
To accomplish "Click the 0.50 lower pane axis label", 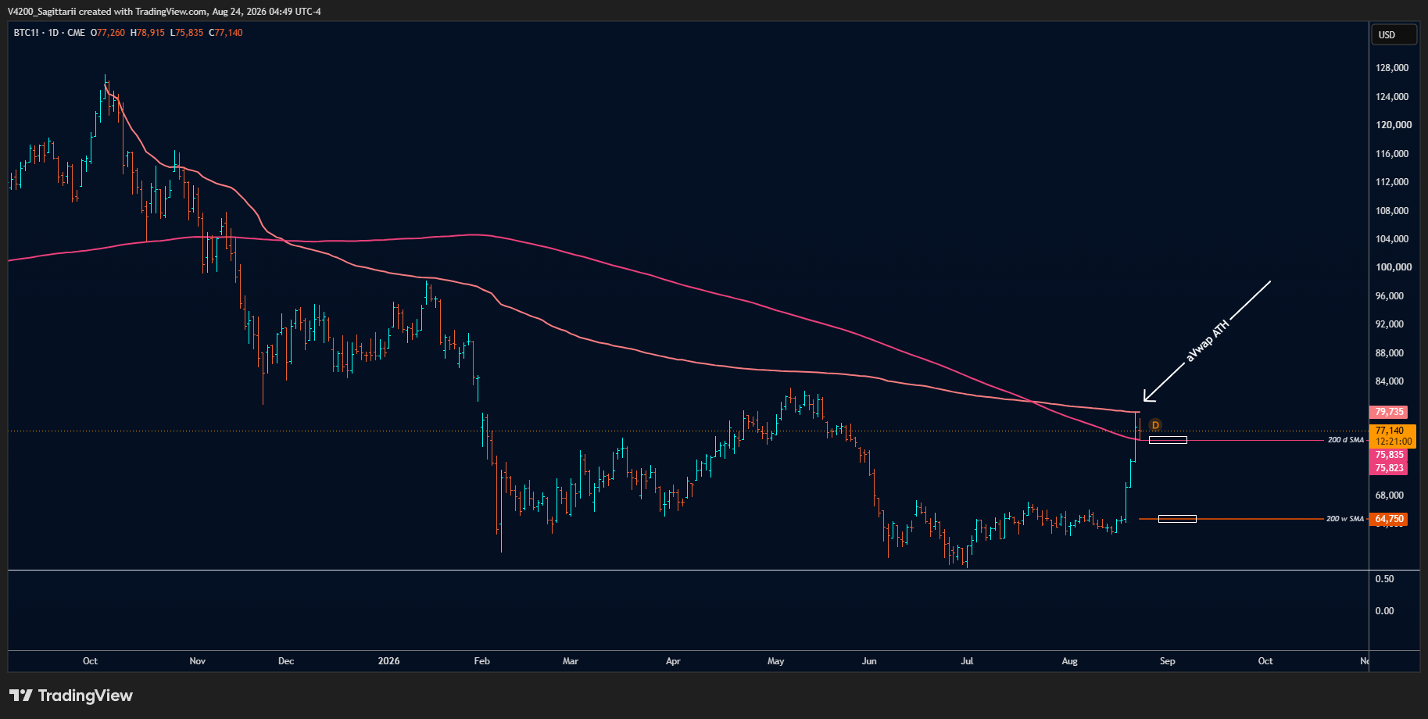I will [x=1384, y=579].
